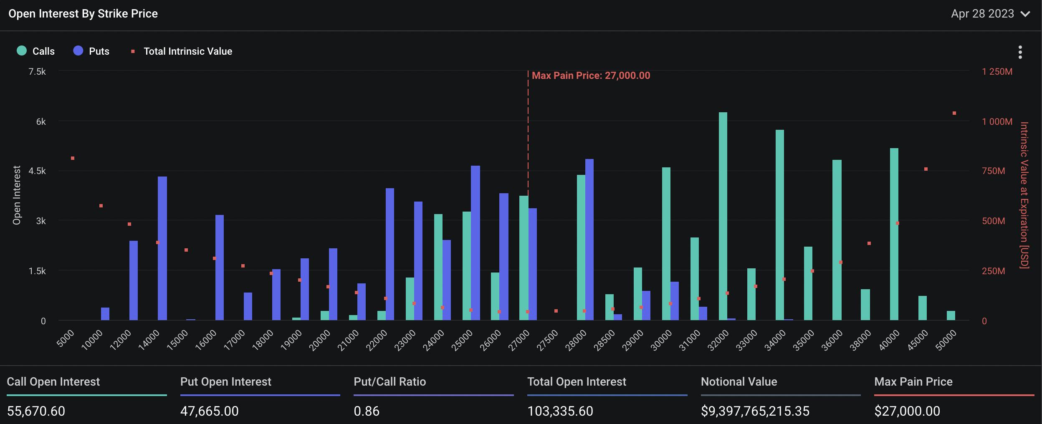Toggle the Puts series in the legend
1042x424 pixels.
tap(91, 51)
